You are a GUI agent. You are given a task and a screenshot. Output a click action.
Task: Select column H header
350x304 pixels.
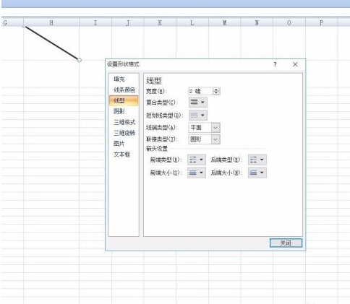click(51, 22)
